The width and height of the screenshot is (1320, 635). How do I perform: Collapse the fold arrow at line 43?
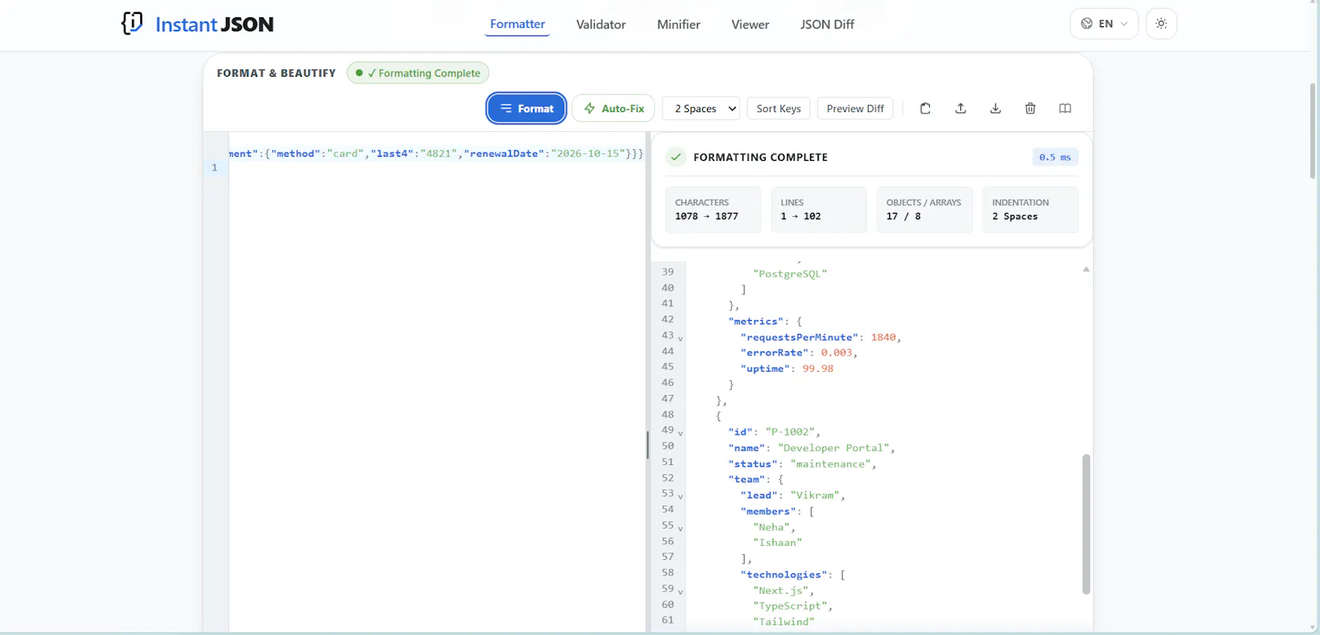click(x=681, y=338)
